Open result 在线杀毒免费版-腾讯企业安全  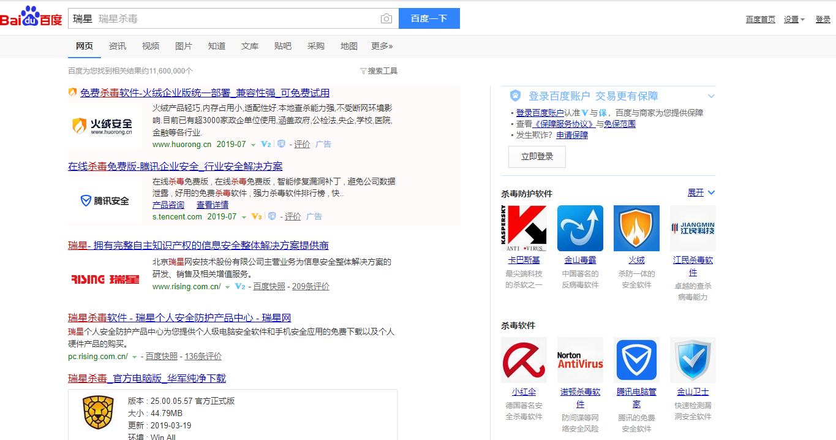point(175,167)
